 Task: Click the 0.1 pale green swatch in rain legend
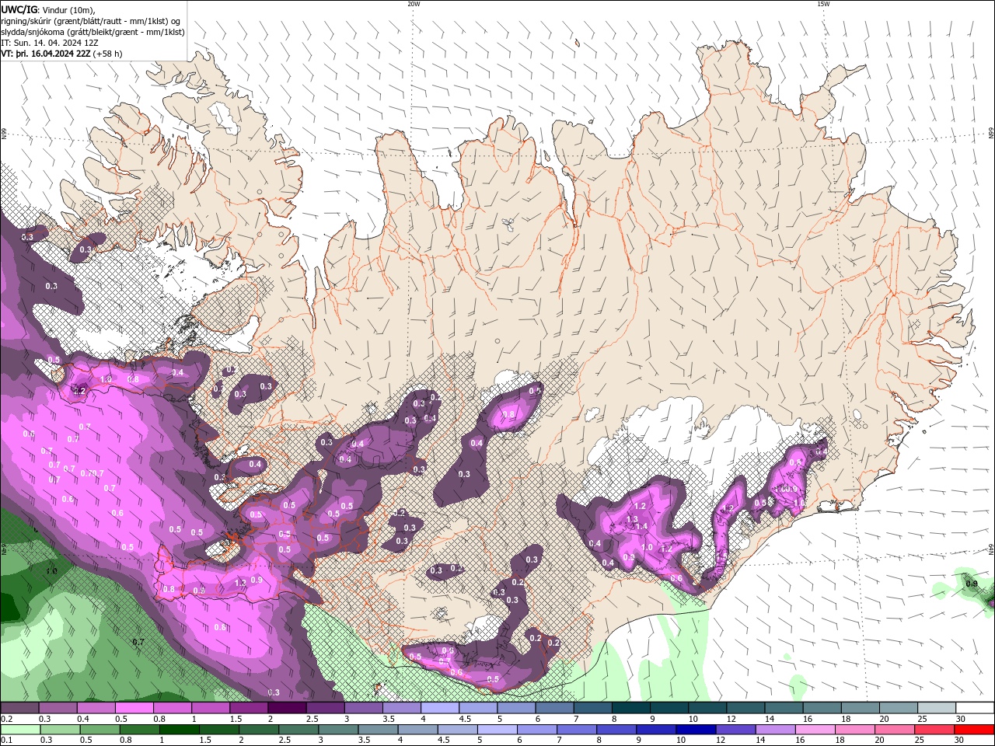click(19, 730)
